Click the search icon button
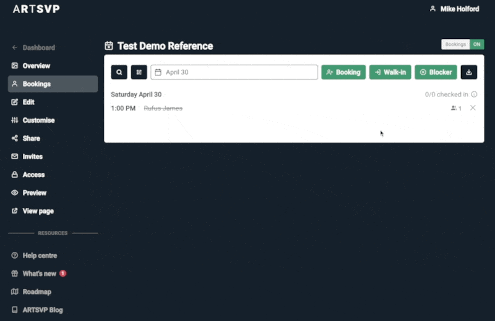This screenshot has width=495, height=321. pos(119,72)
